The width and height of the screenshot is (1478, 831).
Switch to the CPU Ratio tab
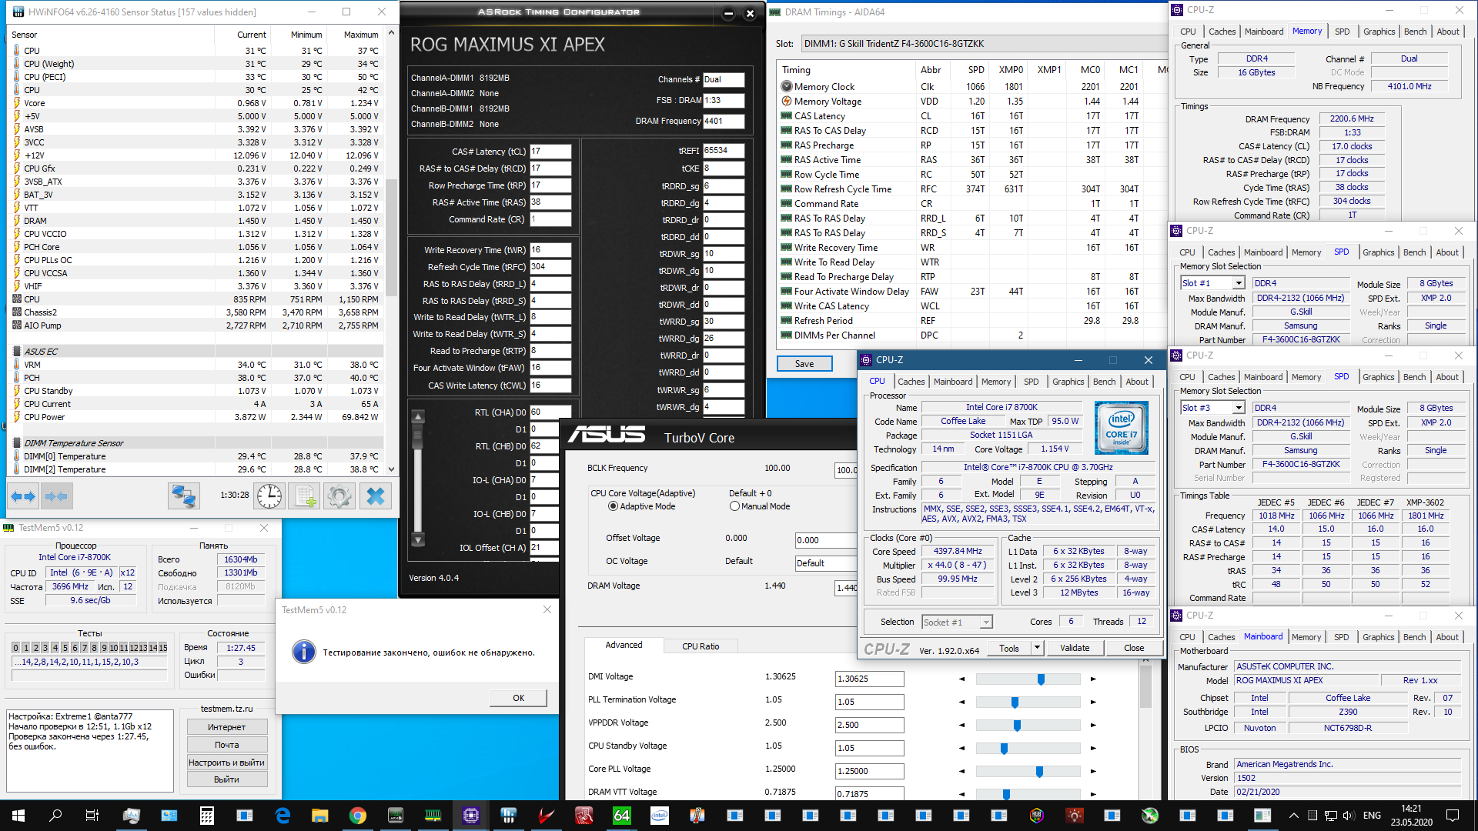(701, 646)
